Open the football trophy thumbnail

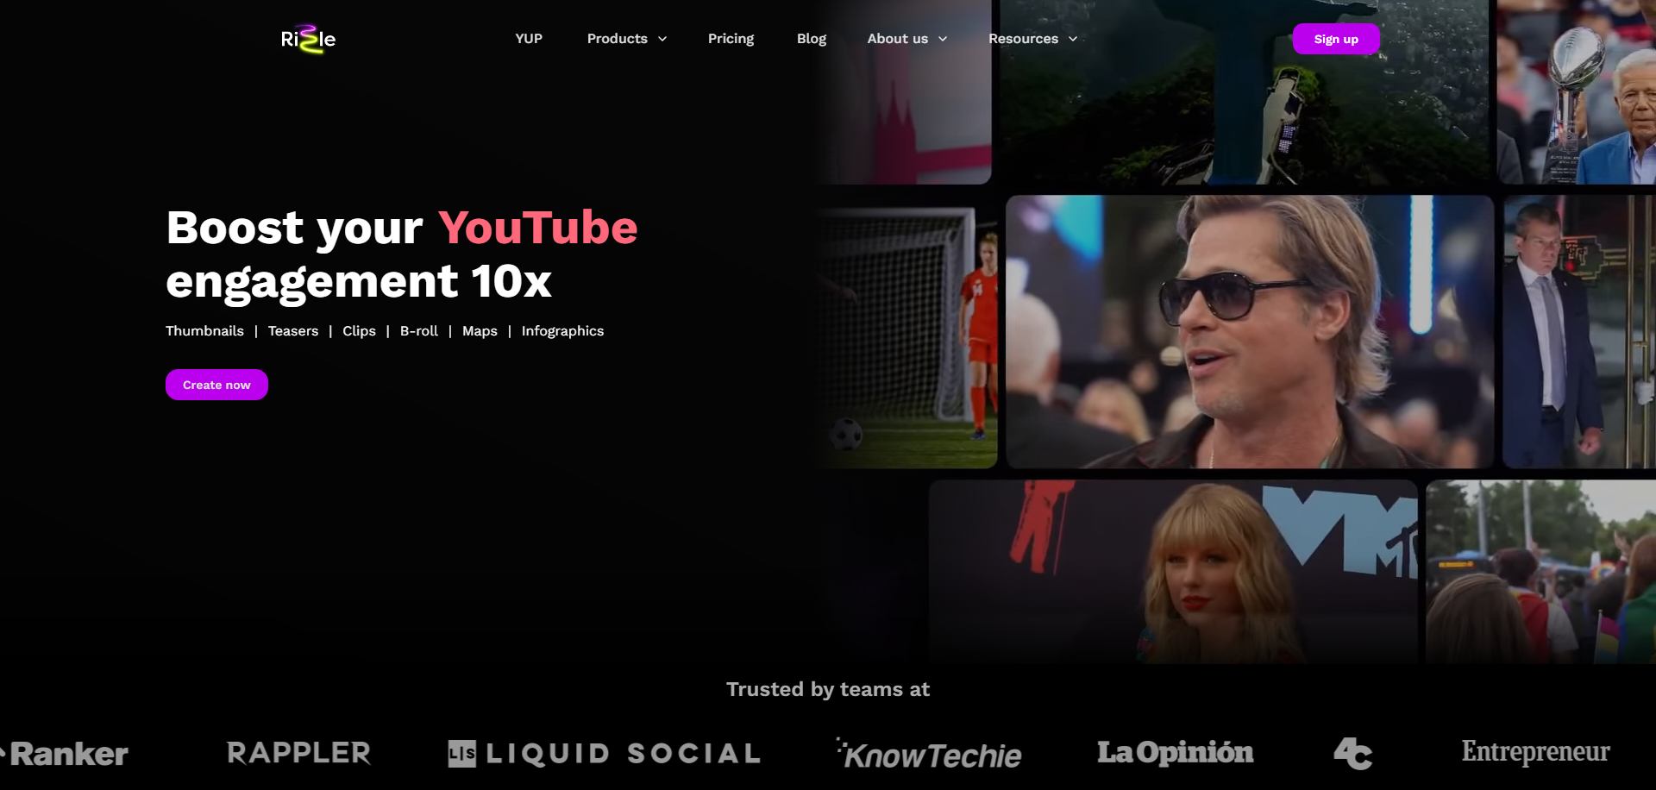click(1577, 92)
